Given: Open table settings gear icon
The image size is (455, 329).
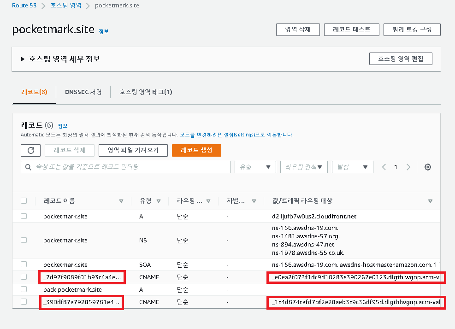Looking at the screenshot, I should [x=428, y=167].
